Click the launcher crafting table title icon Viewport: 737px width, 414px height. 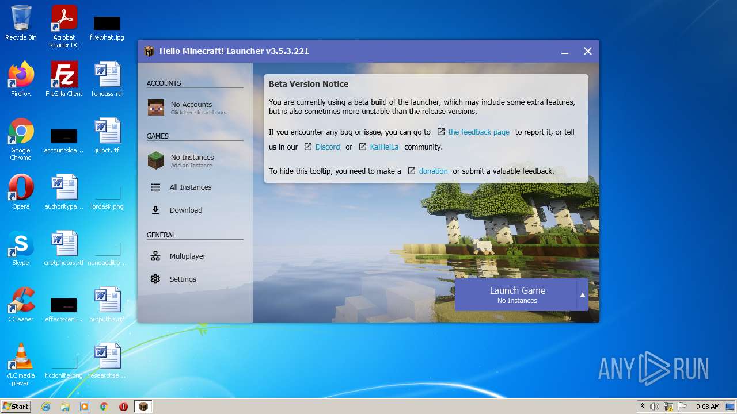tap(150, 51)
